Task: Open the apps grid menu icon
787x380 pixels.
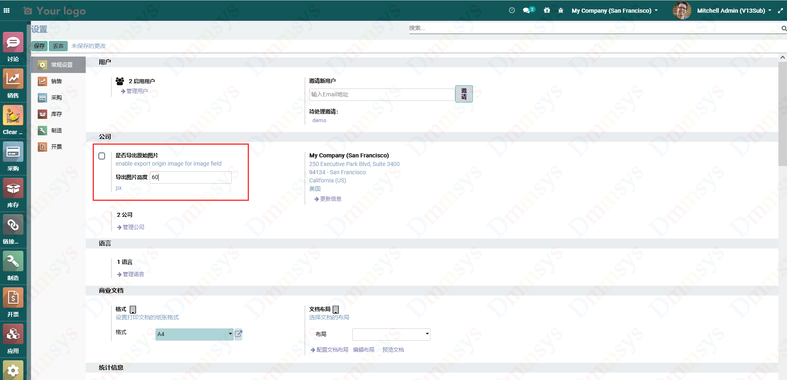Action: (7, 11)
